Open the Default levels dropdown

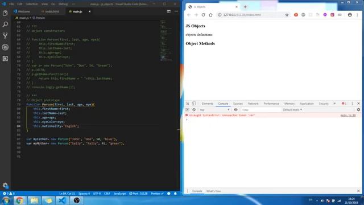click(x=292, y=110)
